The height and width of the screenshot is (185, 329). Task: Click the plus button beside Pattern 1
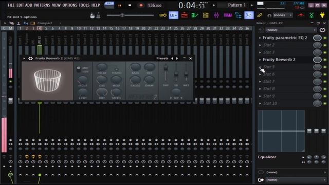252,5
